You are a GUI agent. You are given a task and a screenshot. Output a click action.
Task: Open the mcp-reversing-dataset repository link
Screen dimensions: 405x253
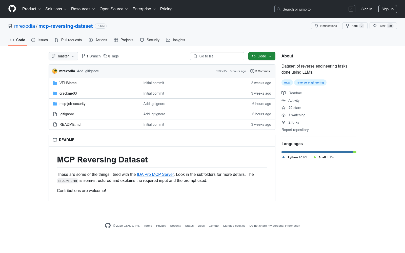click(x=66, y=26)
